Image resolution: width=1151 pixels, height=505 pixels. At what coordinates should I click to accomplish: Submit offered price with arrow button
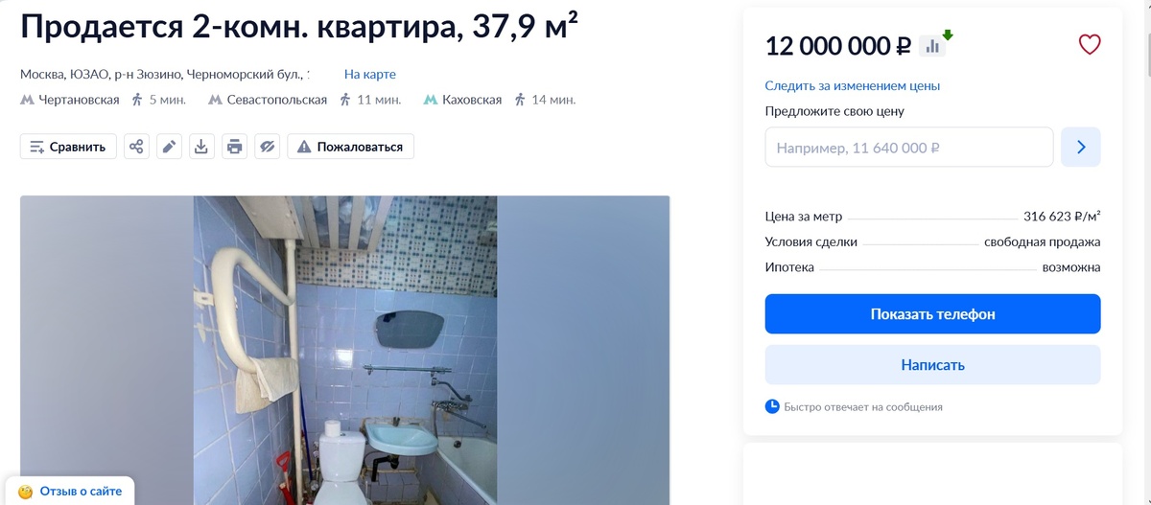[x=1081, y=147]
